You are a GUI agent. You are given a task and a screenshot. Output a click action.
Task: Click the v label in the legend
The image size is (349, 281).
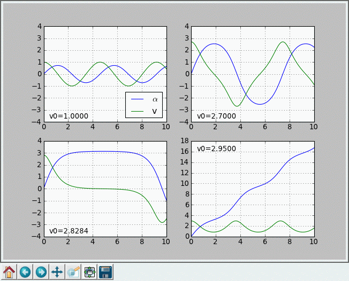tap(155, 111)
